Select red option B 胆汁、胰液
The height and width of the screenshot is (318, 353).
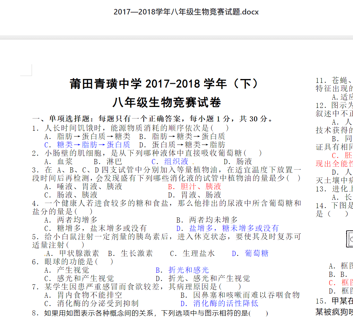click(194, 186)
